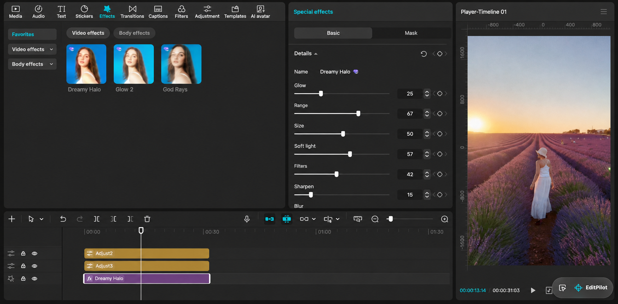
Task: Switch to the Basic tab
Action: pyautogui.click(x=333, y=33)
